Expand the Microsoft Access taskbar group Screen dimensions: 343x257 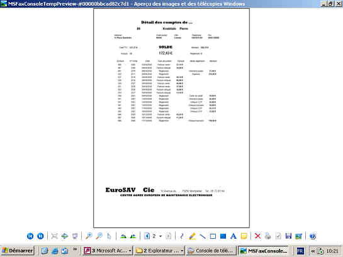point(130,251)
